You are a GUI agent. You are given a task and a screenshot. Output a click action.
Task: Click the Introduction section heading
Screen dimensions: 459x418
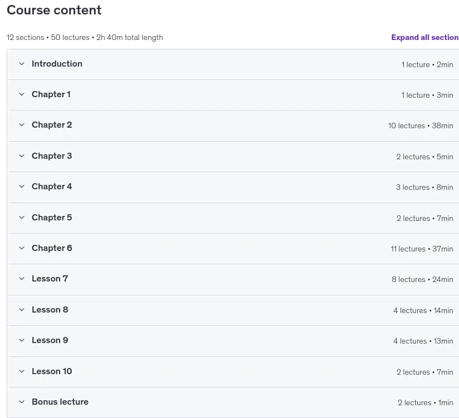click(x=57, y=64)
